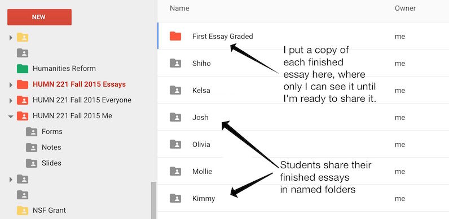Click the yellow NSF Grant folder icon

click(23, 211)
